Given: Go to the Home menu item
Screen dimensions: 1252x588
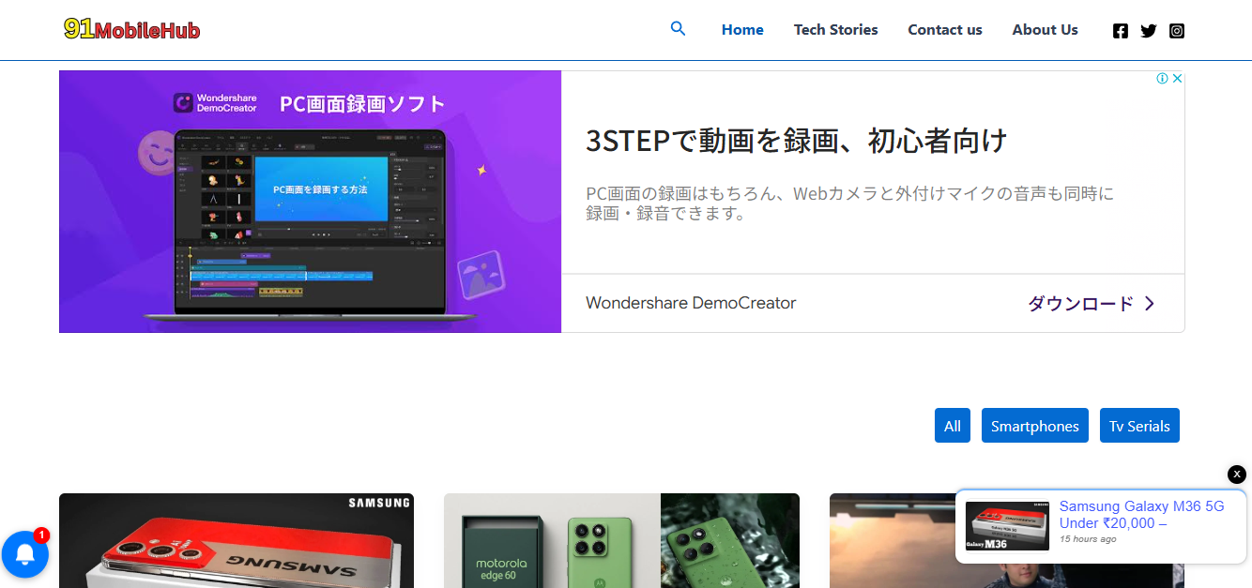Looking at the screenshot, I should pyautogui.click(x=742, y=30).
